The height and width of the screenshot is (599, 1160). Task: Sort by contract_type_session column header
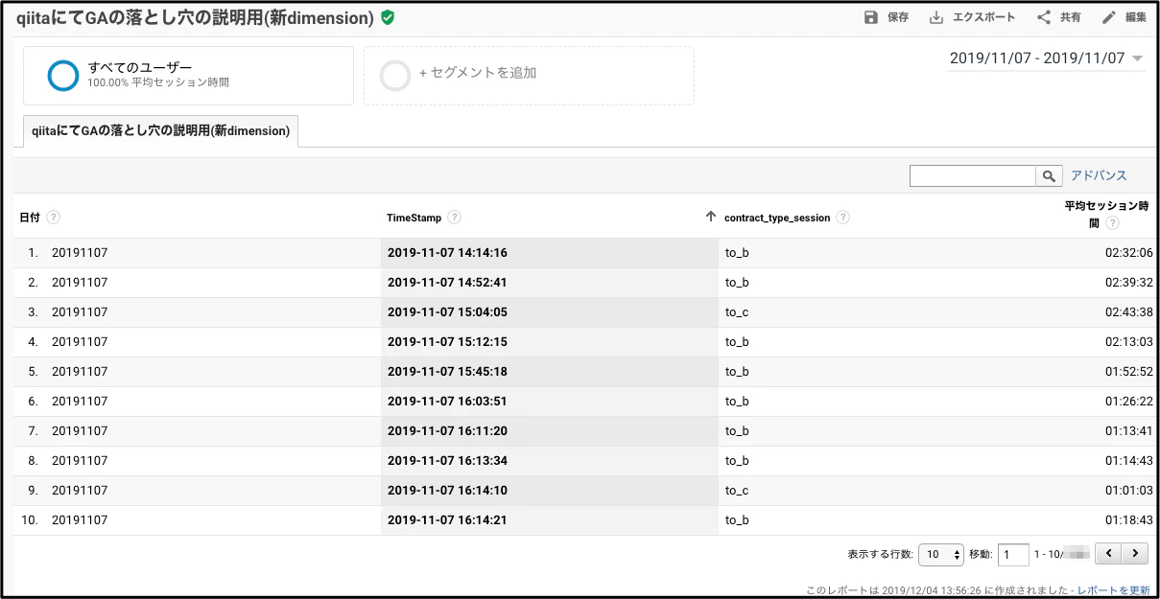click(777, 218)
